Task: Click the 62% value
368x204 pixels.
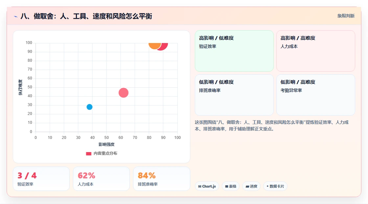Action: pyautogui.click(x=86, y=176)
